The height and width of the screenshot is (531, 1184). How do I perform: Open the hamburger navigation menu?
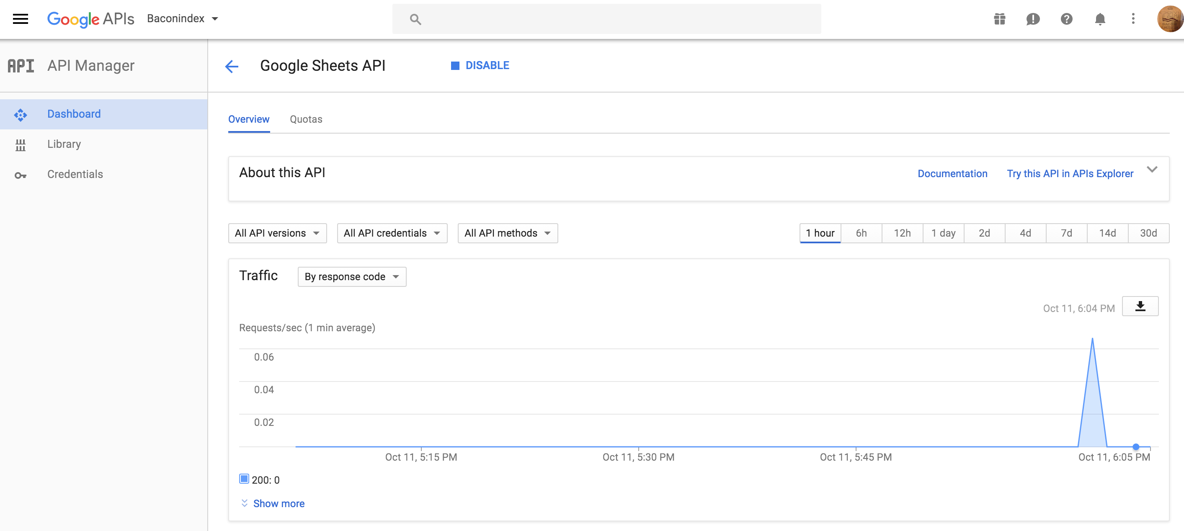pos(20,19)
